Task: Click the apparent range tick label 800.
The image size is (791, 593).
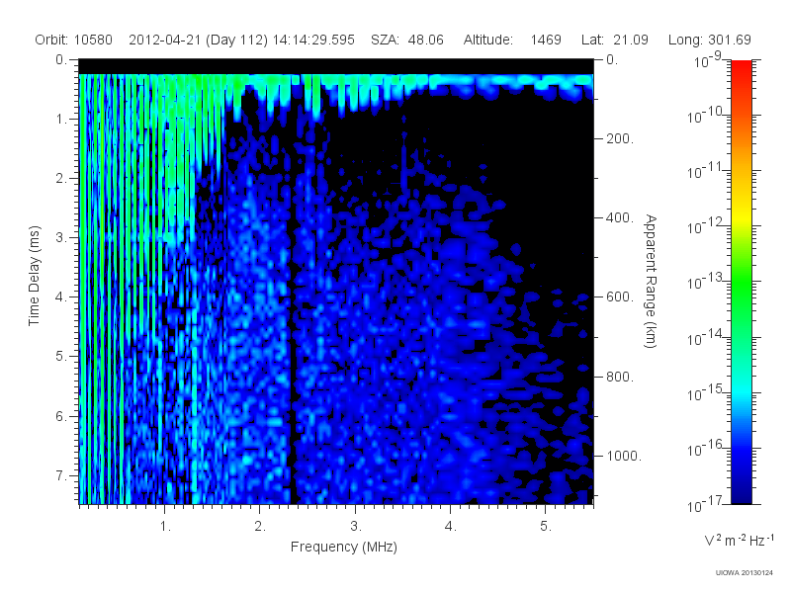Action: 620,377
